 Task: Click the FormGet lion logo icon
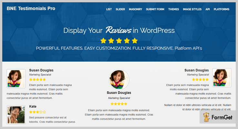206,117
